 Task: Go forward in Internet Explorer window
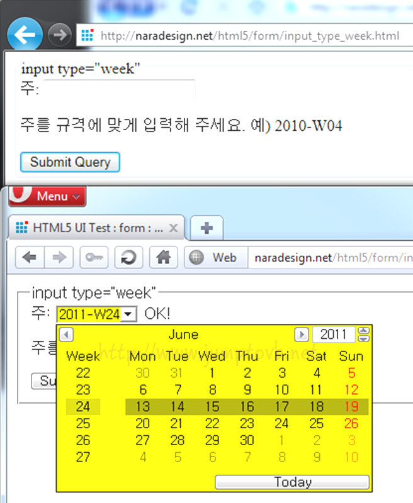pyautogui.click(x=59, y=35)
